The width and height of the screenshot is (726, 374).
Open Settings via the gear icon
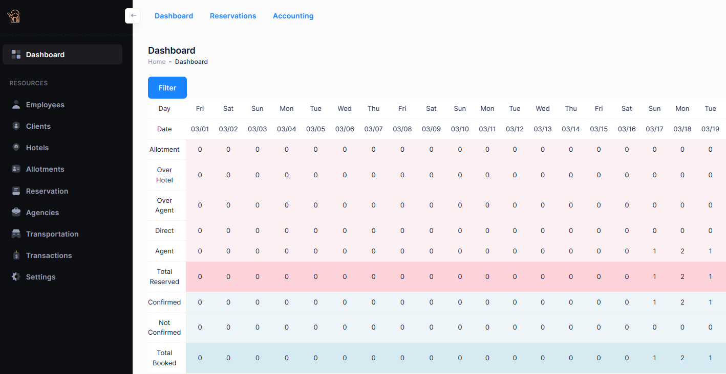coord(16,277)
